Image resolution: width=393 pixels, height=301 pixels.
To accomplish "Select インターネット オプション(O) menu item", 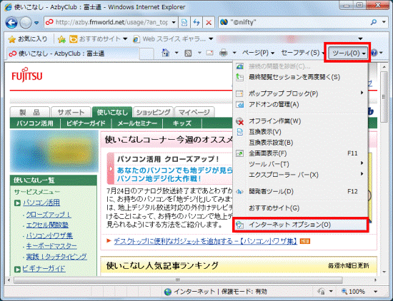I will click(x=300, y=225).
